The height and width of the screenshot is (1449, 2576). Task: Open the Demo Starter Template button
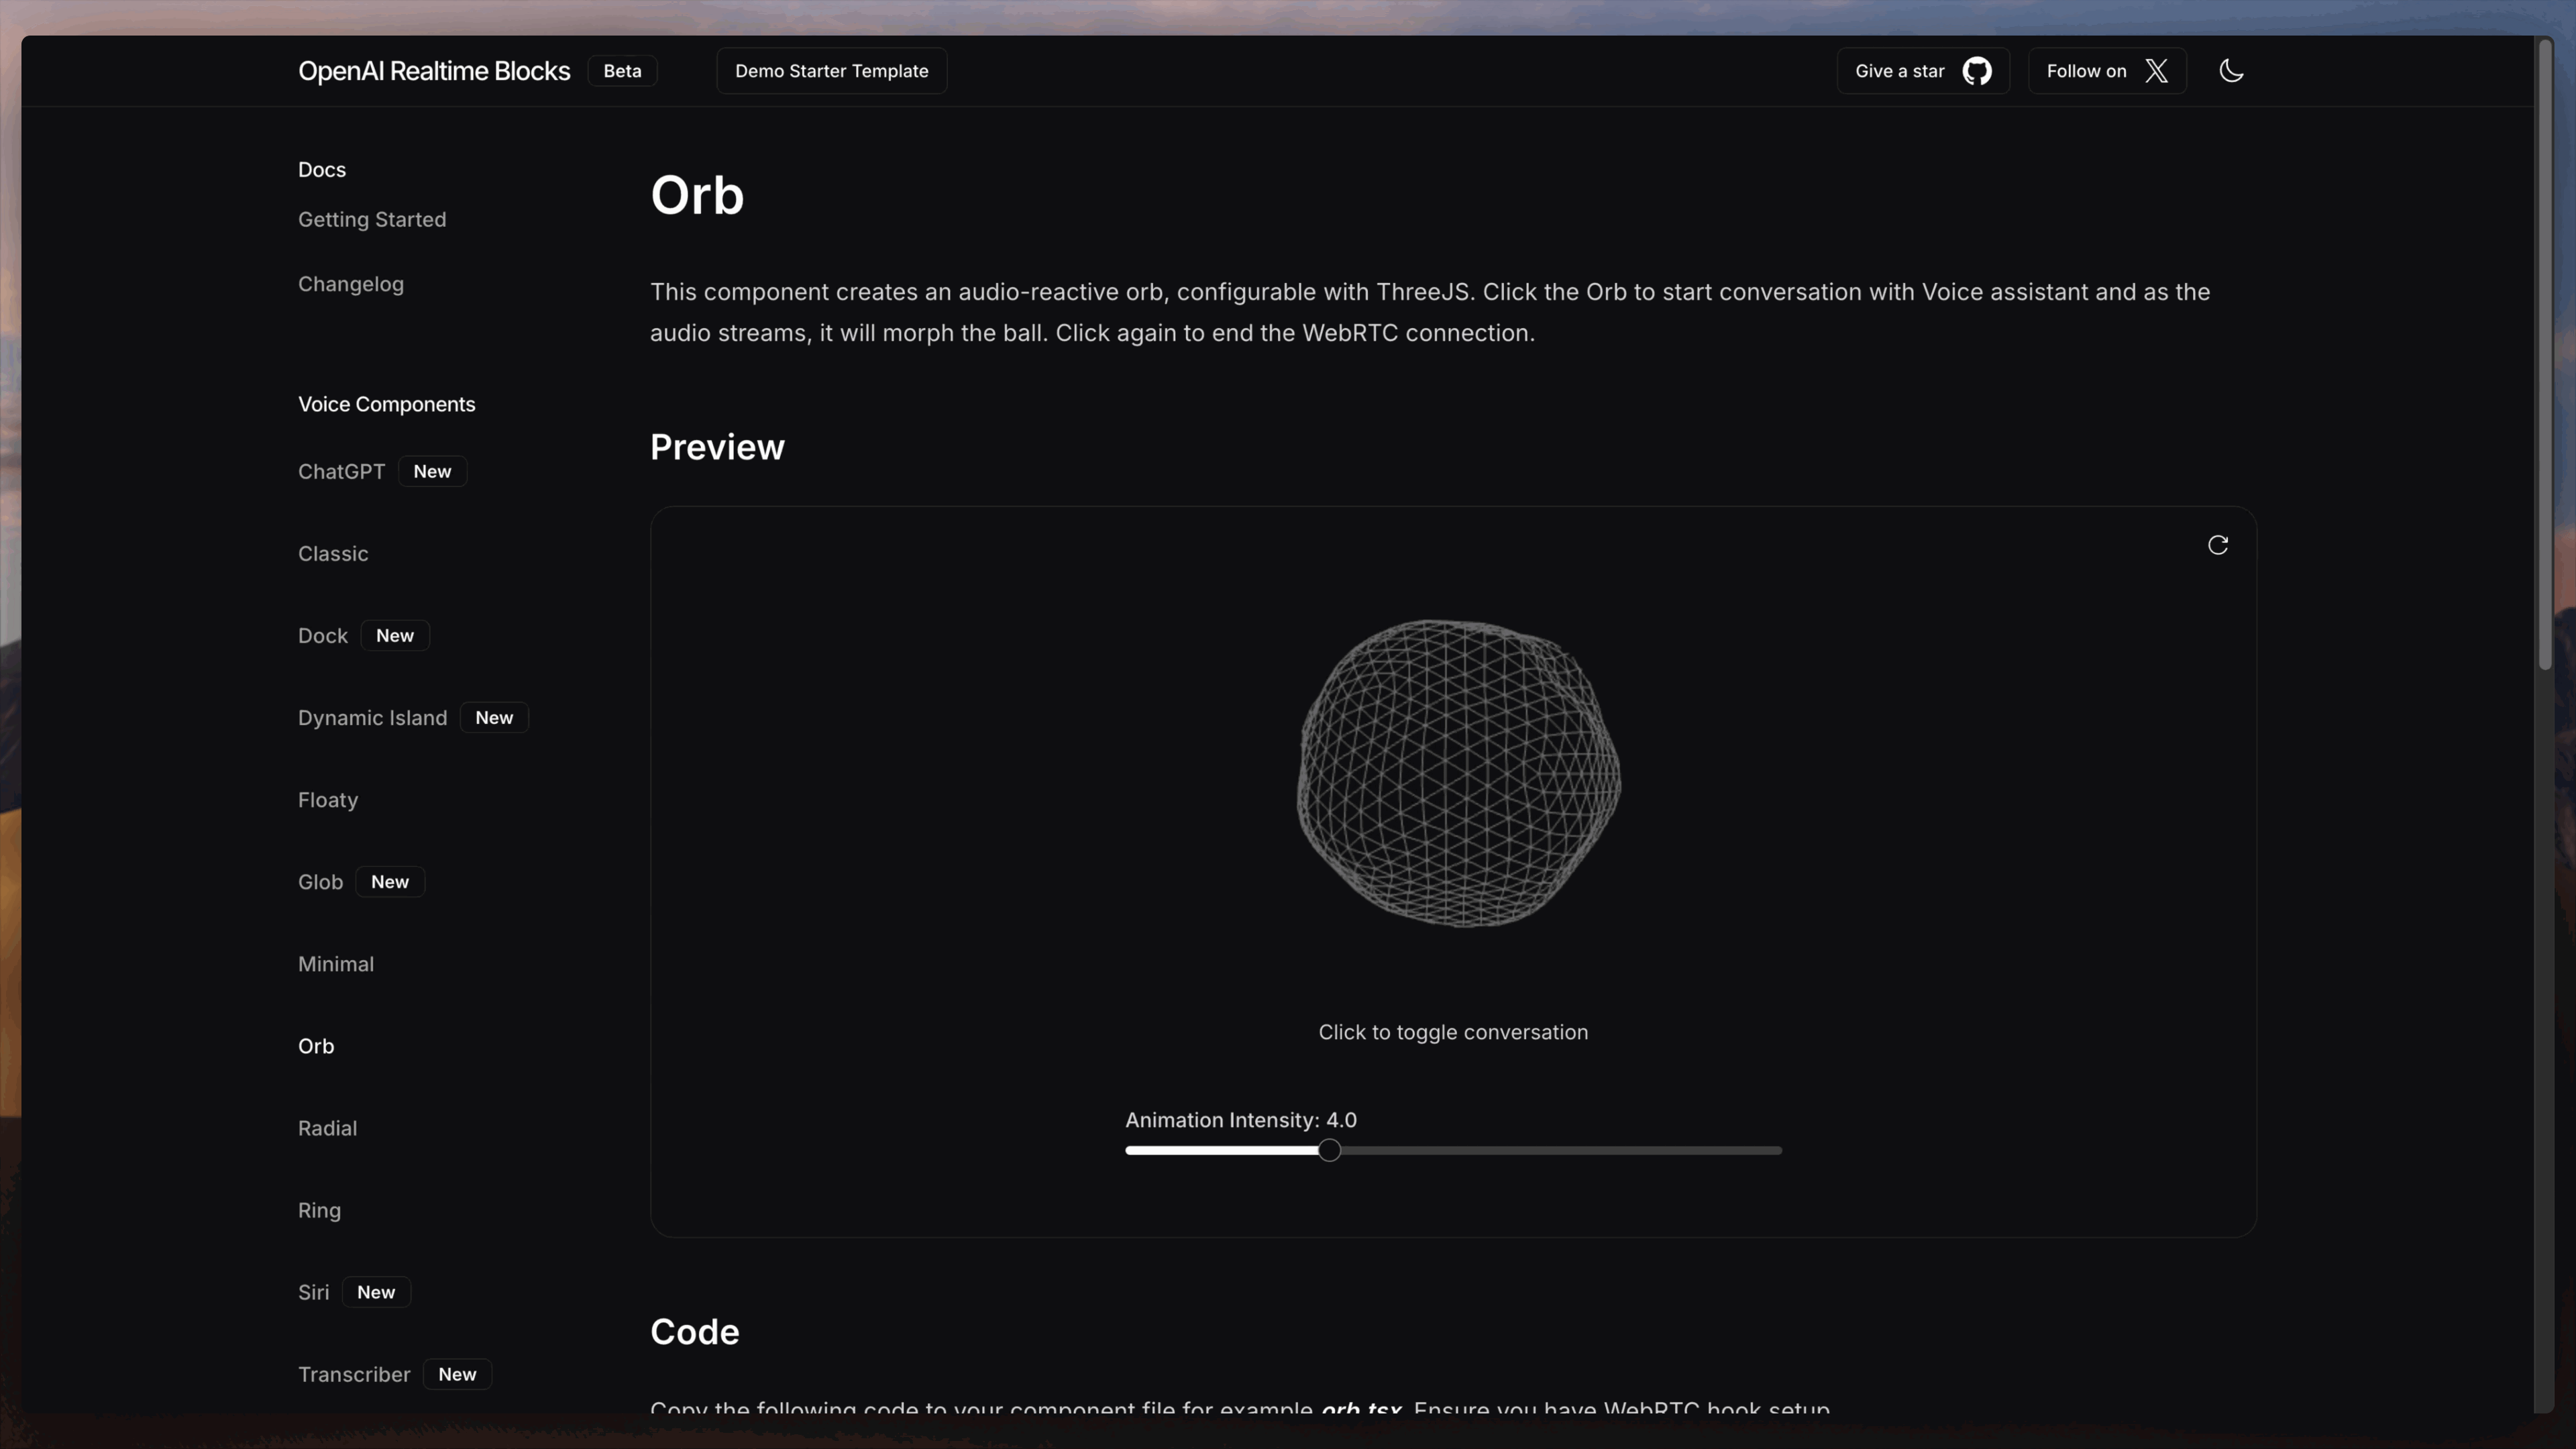pos(831,71)
